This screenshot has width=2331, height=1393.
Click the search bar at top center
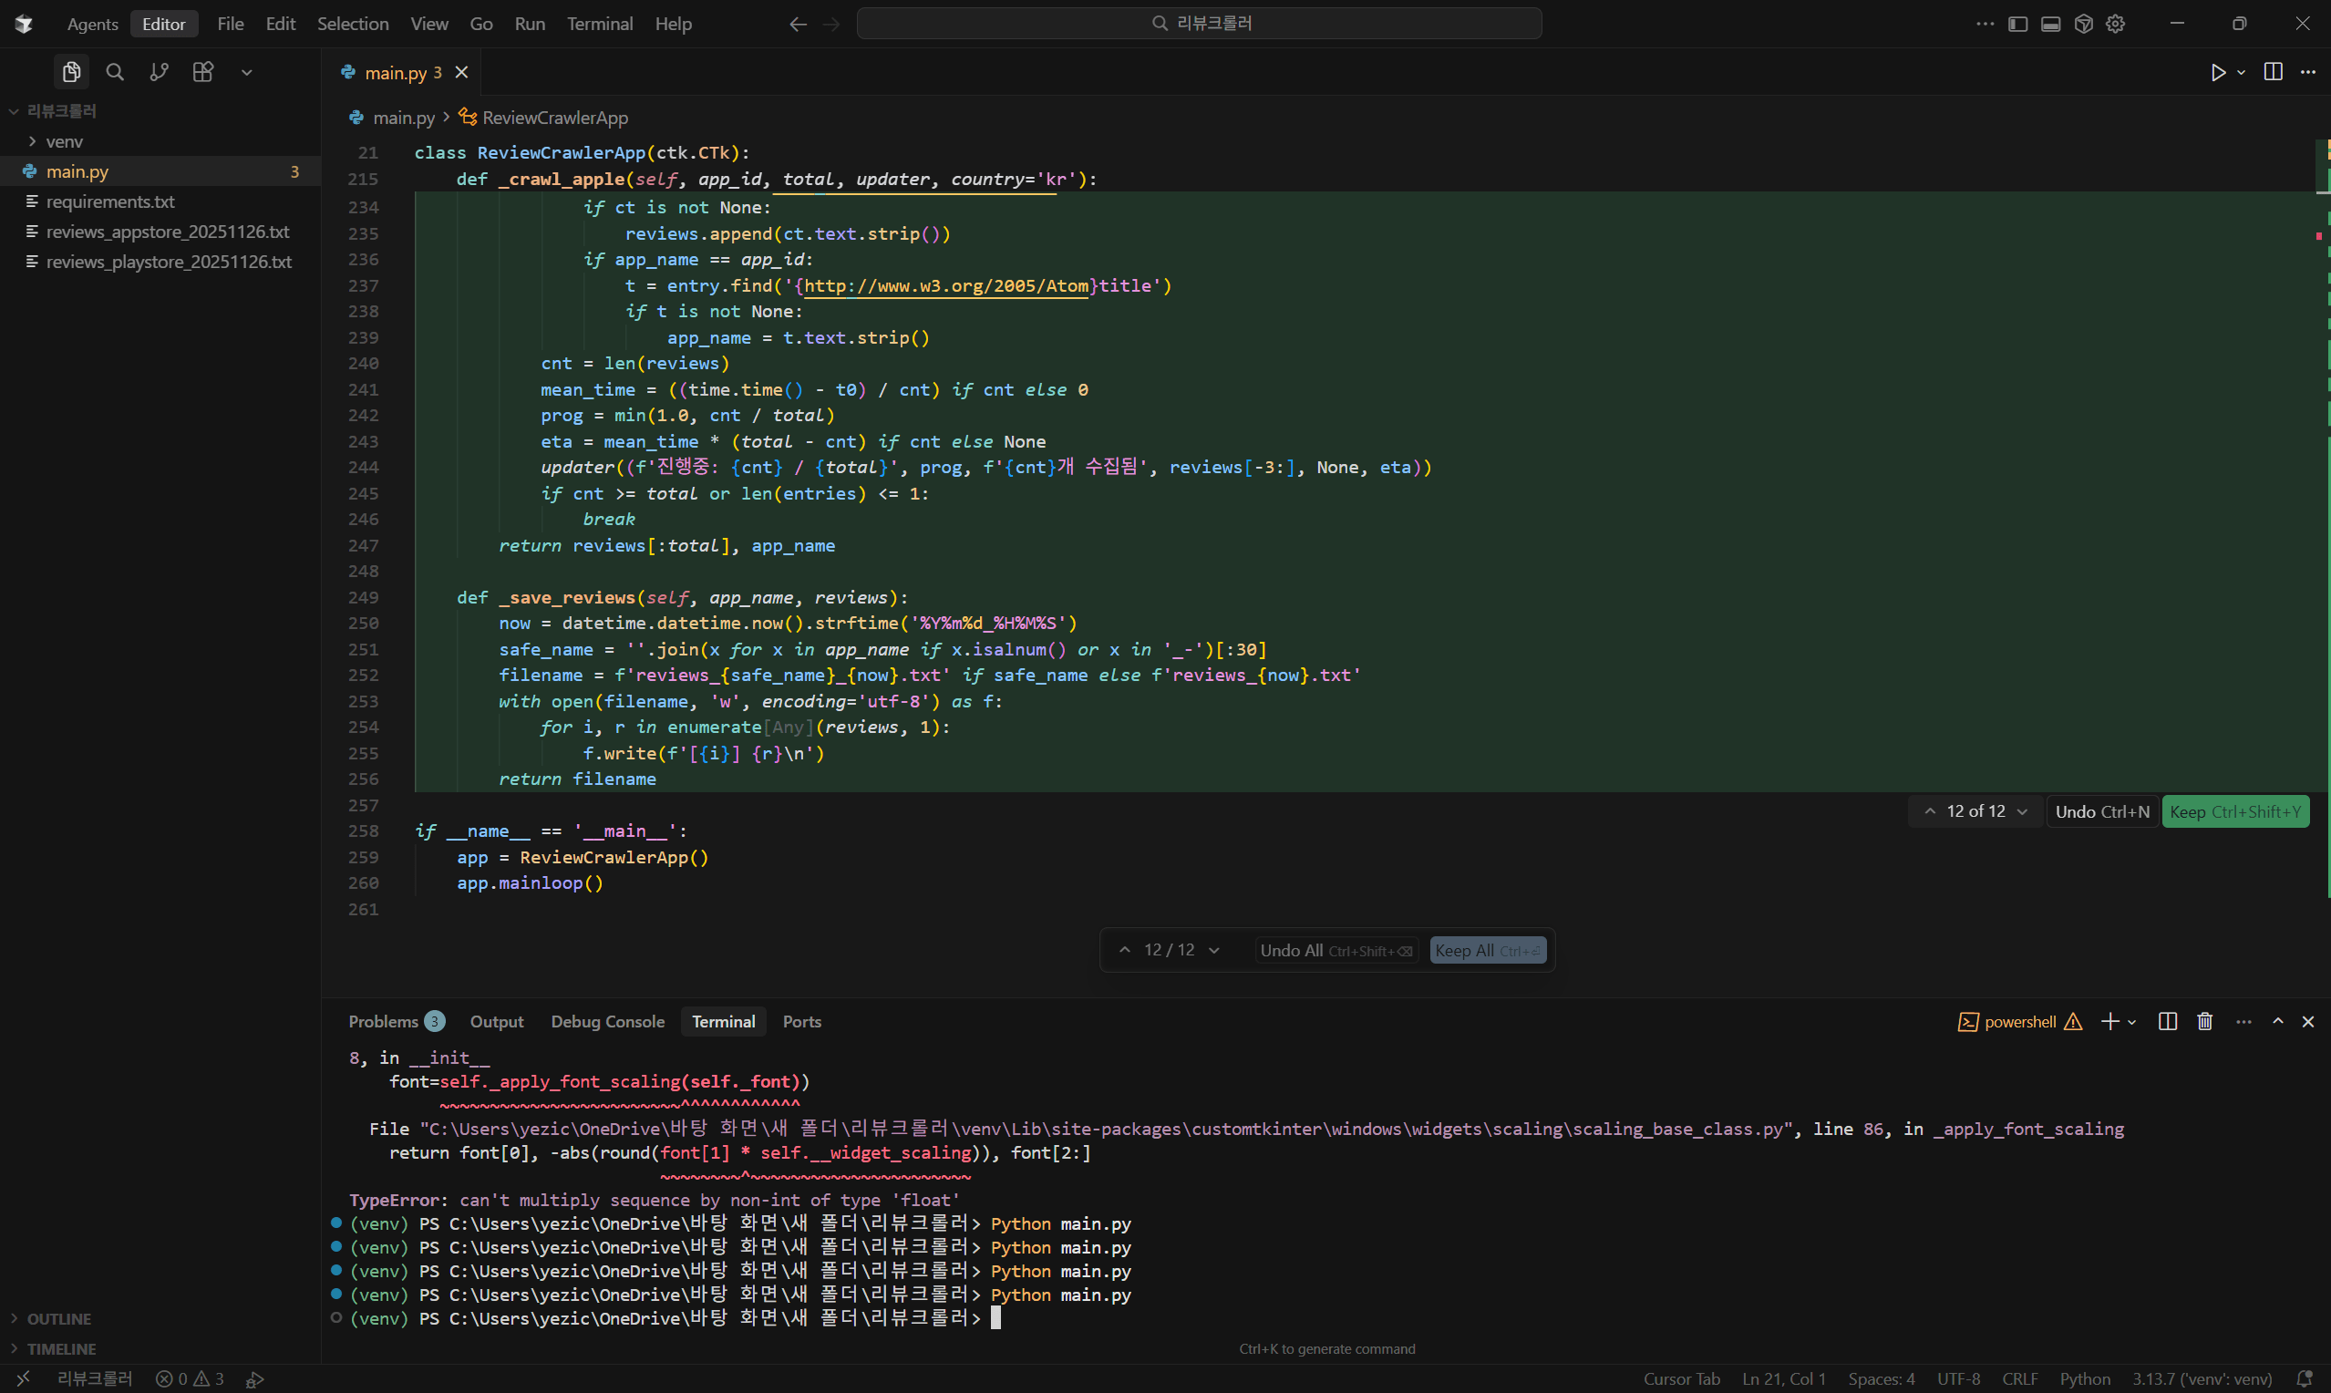[x=1199, y=24]
